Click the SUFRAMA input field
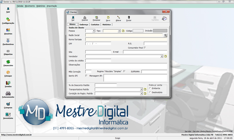The width and height of the screenshot is (234, 140). [x=154, y=71]
